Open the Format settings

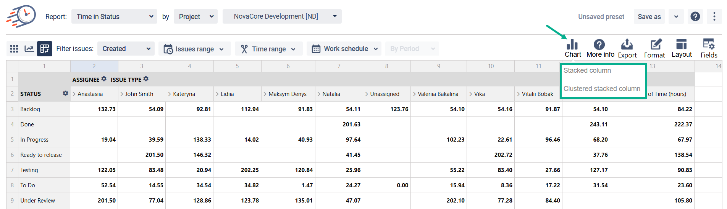point(655,45)
